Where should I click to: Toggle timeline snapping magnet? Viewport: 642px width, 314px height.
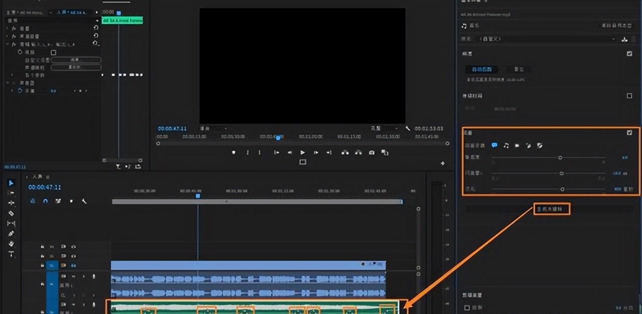tap(46, 201)
